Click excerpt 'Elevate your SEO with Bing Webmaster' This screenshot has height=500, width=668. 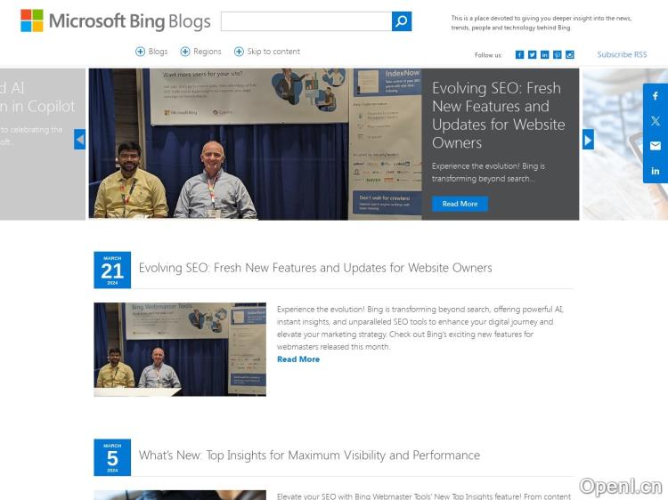click(x=423, y=496)
